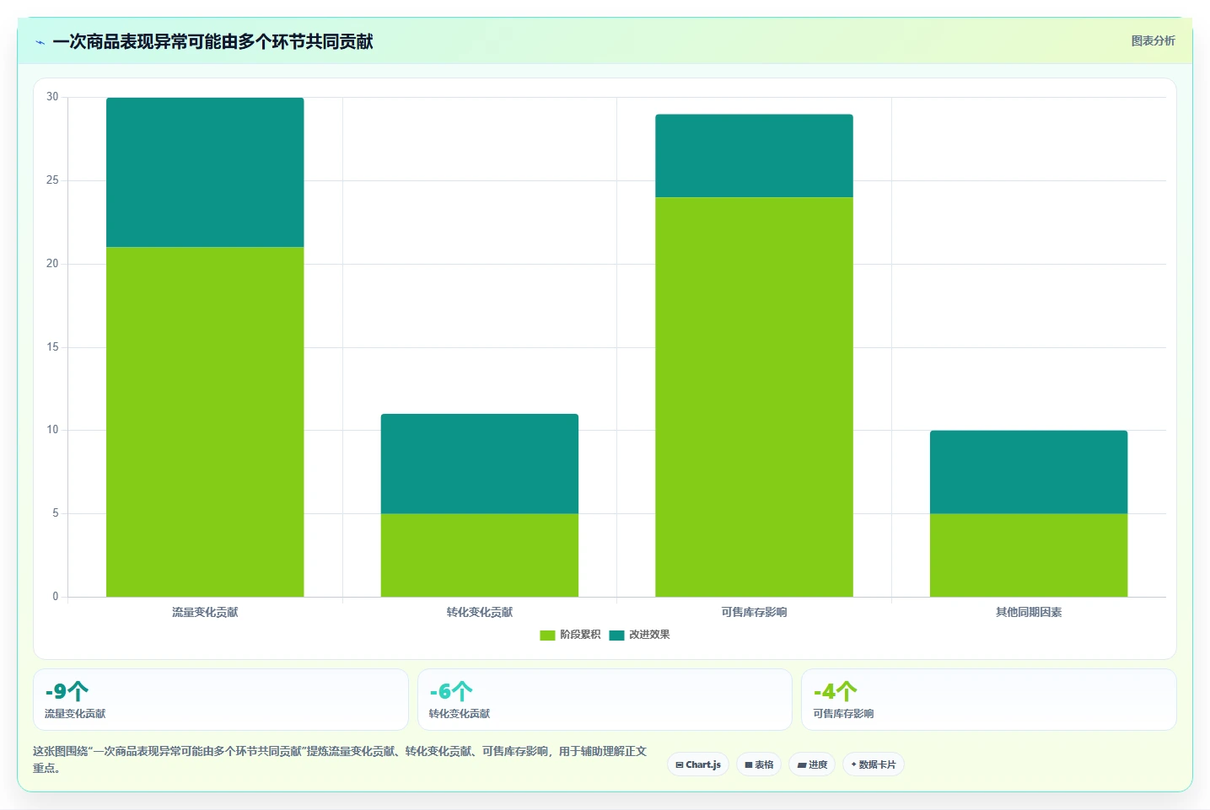Click the teal segment of 流量变化贡献 bar
The width and height of the screenshot is (1210, 810).
coord(205,172)
